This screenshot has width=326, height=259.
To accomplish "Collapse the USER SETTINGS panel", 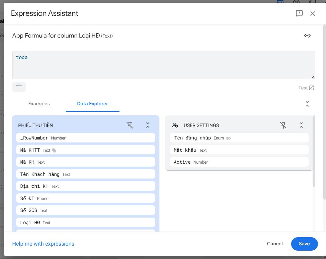I will point(301,125).
